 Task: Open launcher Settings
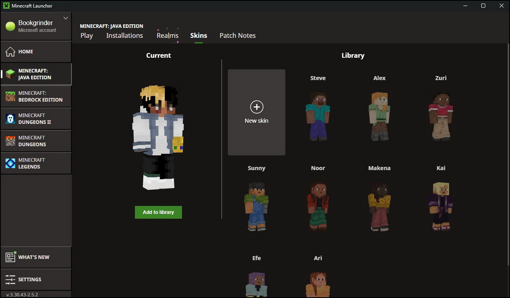point(36,279)
